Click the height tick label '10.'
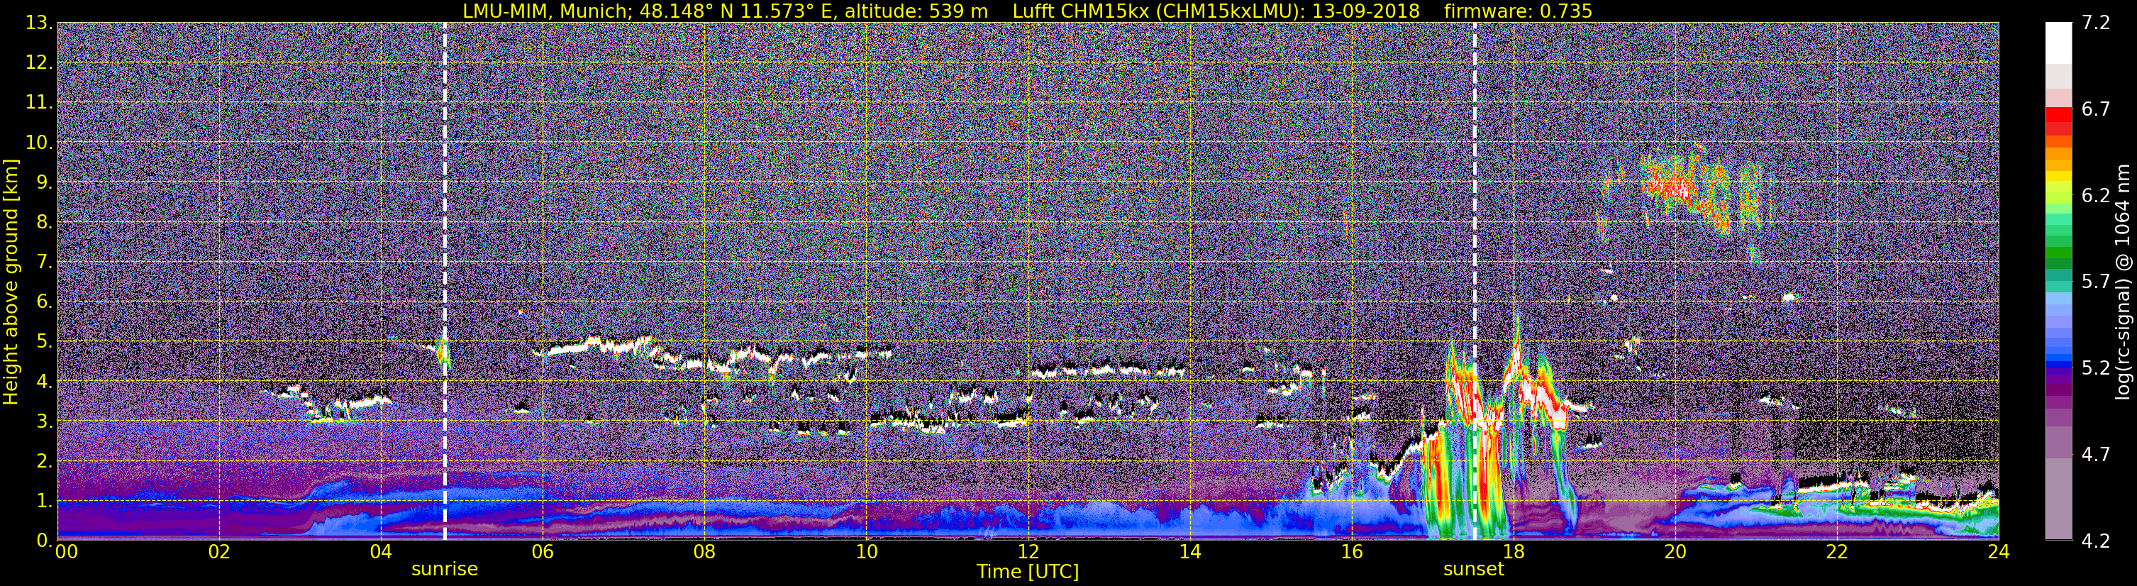The image size is (2137, 586). (x=39, y=142)
